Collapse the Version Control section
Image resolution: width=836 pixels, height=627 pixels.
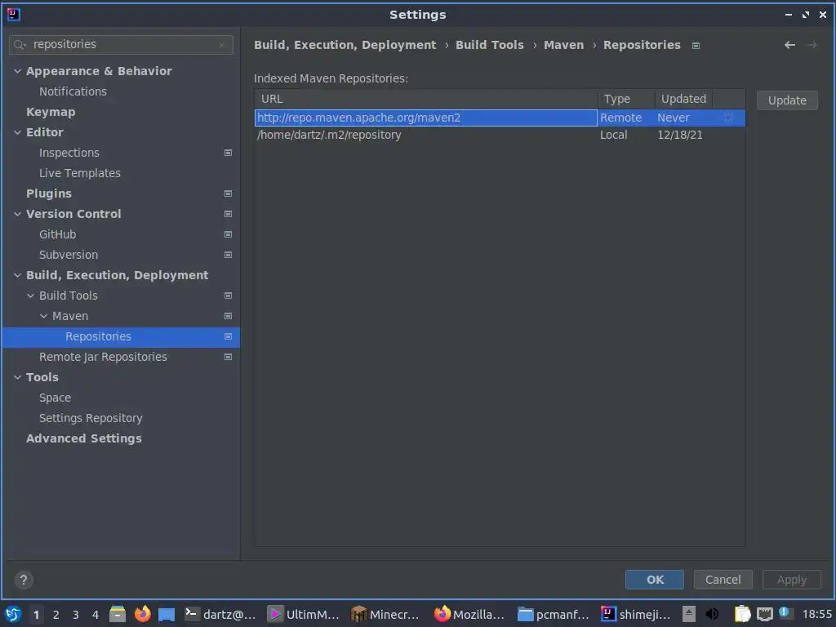pos(18,214)
